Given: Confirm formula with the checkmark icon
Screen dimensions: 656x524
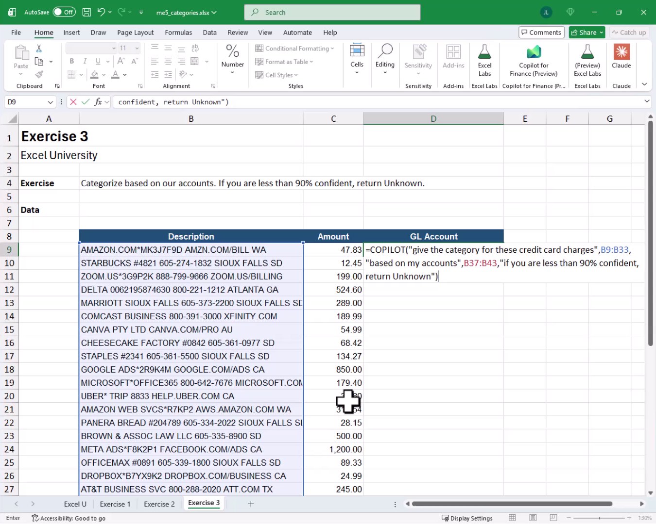Looking at the screenshot, I should click(86, 102).
